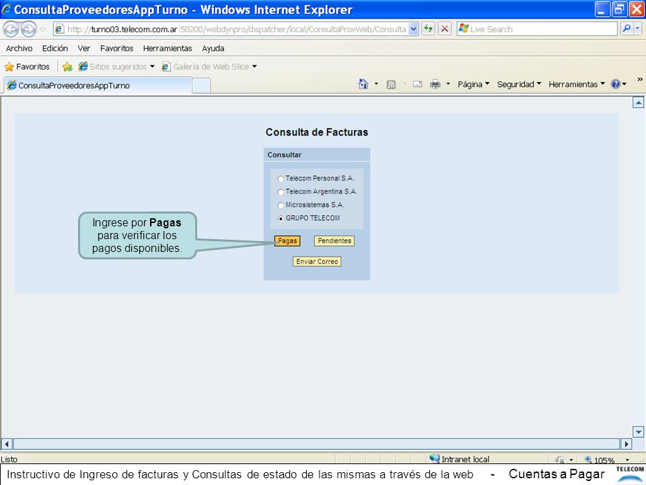
Task: Click the search magnifier icon
Action: [x=626, y=29]
